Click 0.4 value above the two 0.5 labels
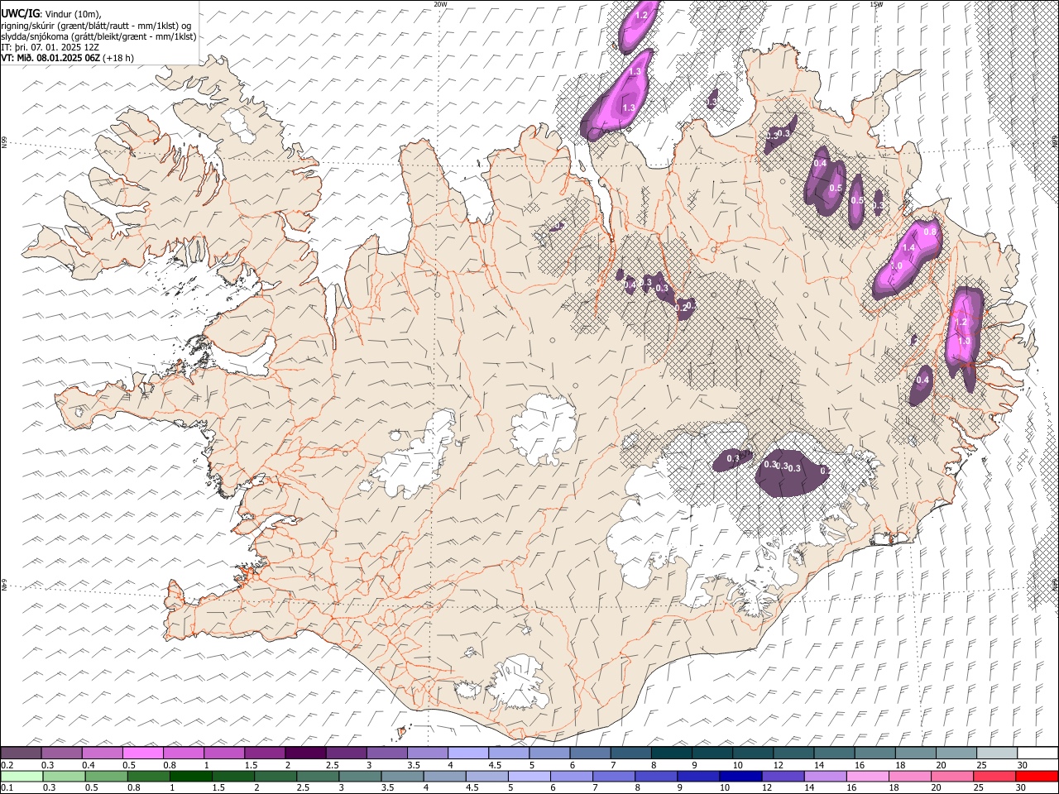1059x794 pixels. tap(820, 164)
